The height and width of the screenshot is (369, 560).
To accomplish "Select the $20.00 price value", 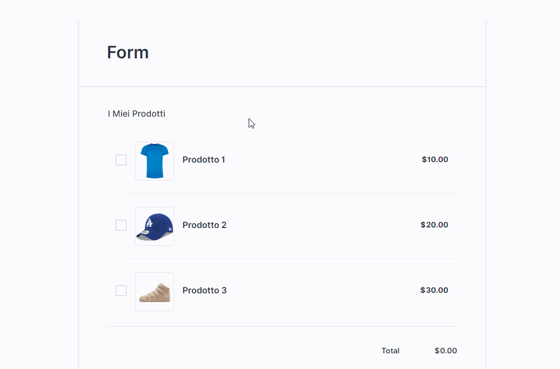I will point(434,225).
